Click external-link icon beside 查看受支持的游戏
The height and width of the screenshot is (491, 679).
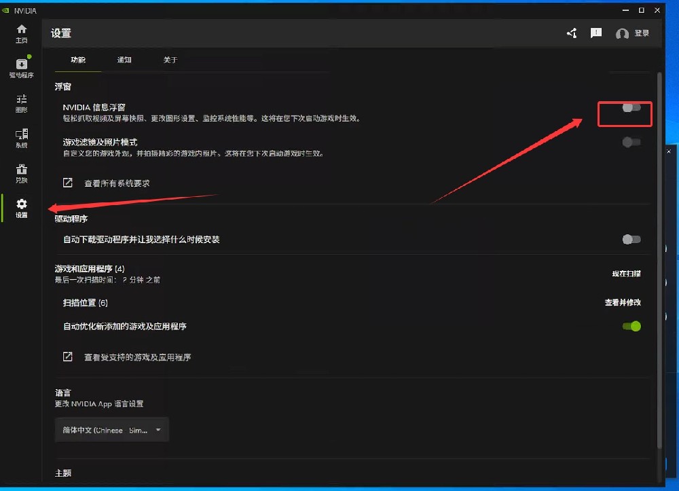click(x=67, y=357)
